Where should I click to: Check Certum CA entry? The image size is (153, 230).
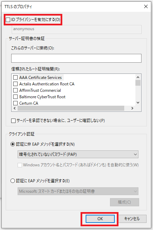point(15,103)
